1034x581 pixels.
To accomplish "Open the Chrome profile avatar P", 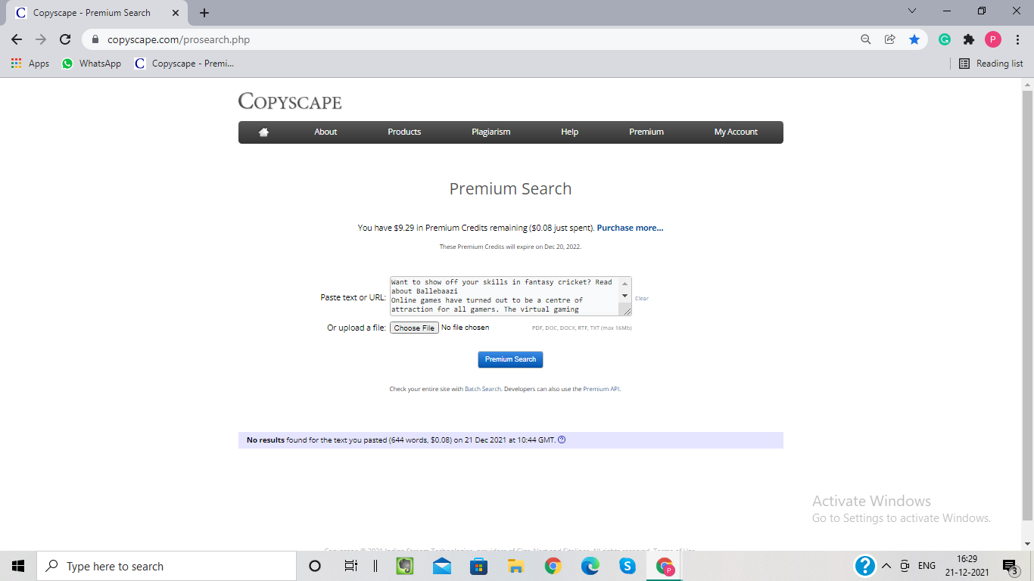I will click(x=993, y=39).
